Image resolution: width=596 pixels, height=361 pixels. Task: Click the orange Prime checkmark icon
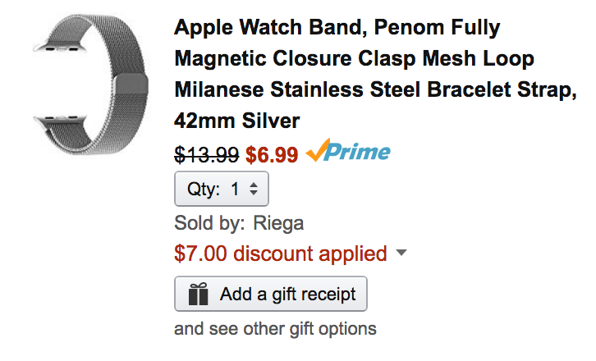click(x=318, y=153)
